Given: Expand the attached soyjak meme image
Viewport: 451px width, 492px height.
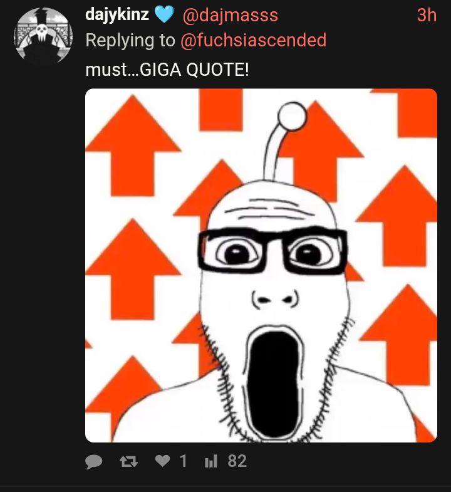Looking at the screenshot, I should [261, 266].
